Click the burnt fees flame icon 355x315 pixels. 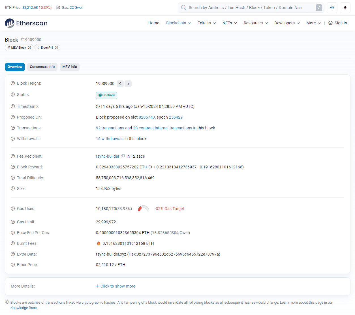coord(99,243)
